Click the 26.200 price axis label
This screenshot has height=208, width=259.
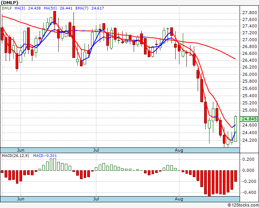249,67
